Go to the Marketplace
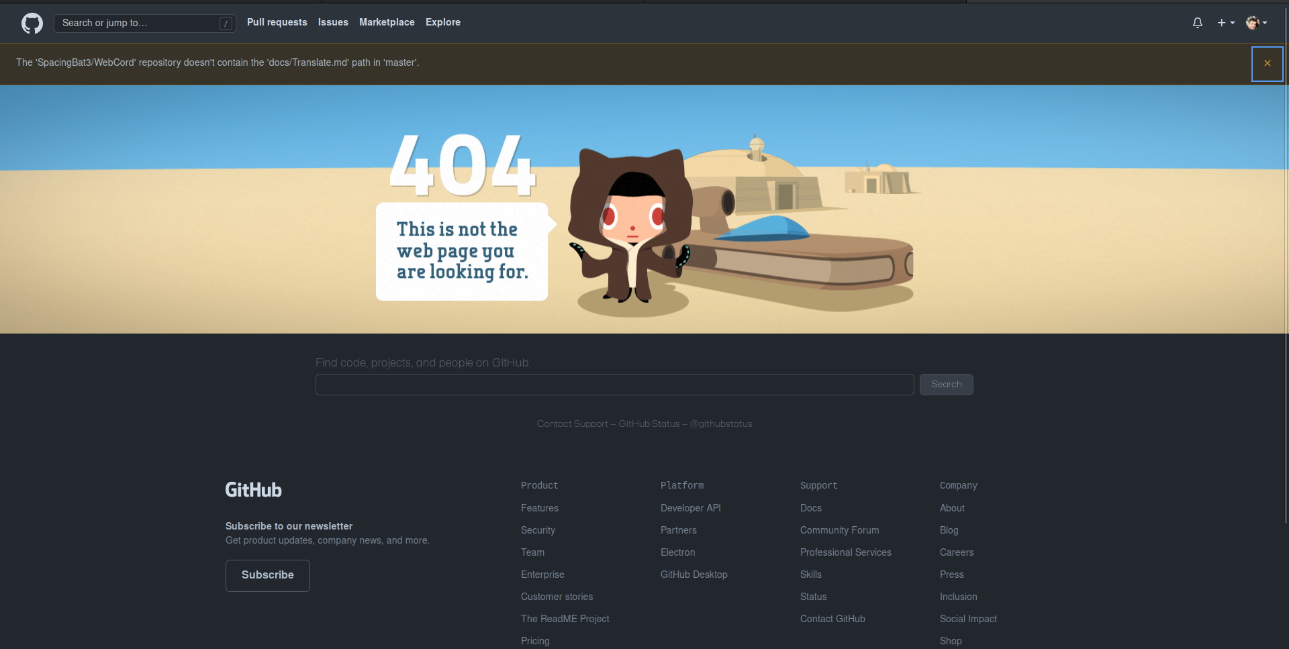Image resolution: width=1289 pixels, height=649 pixels. pyautogui.click(x=387, y=22)
